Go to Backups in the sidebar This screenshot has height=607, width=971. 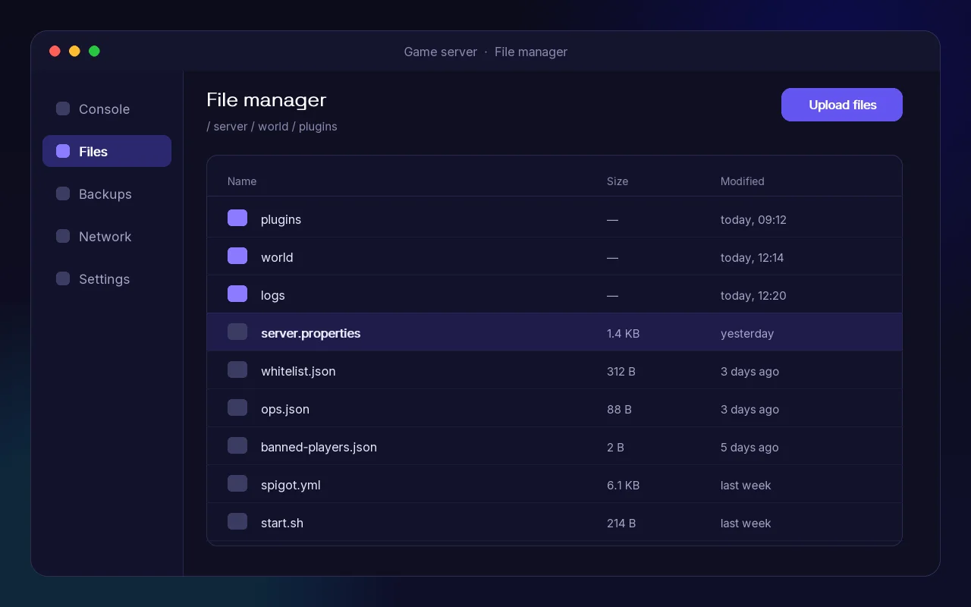(x=107, y=193)
